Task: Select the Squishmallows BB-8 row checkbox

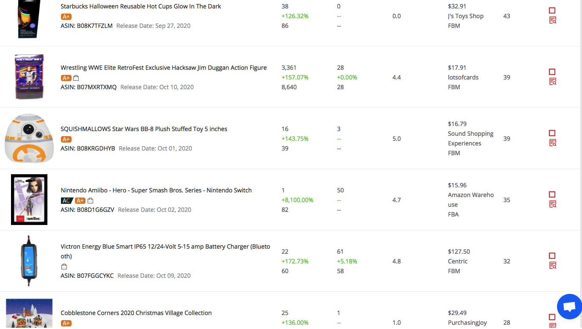Action: (x=552, y=133)
